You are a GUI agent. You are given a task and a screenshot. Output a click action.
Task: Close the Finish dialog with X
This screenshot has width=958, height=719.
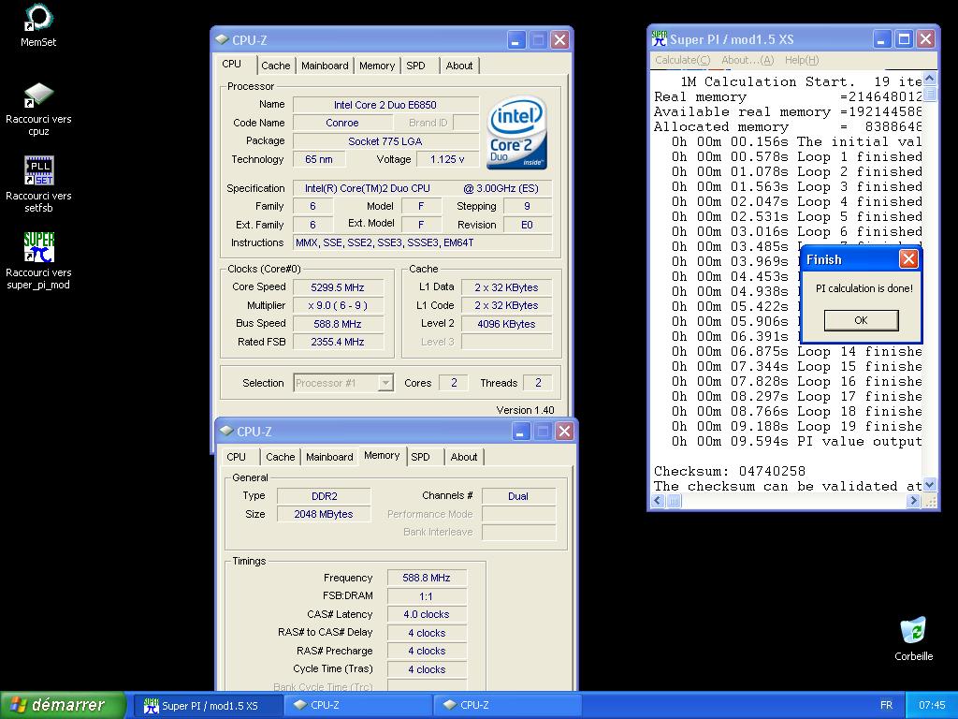pyautogui.click(x=908, y=259)
